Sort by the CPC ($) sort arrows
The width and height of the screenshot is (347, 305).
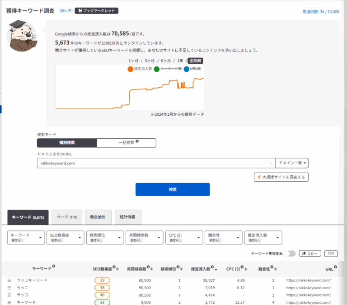(246, 269)
